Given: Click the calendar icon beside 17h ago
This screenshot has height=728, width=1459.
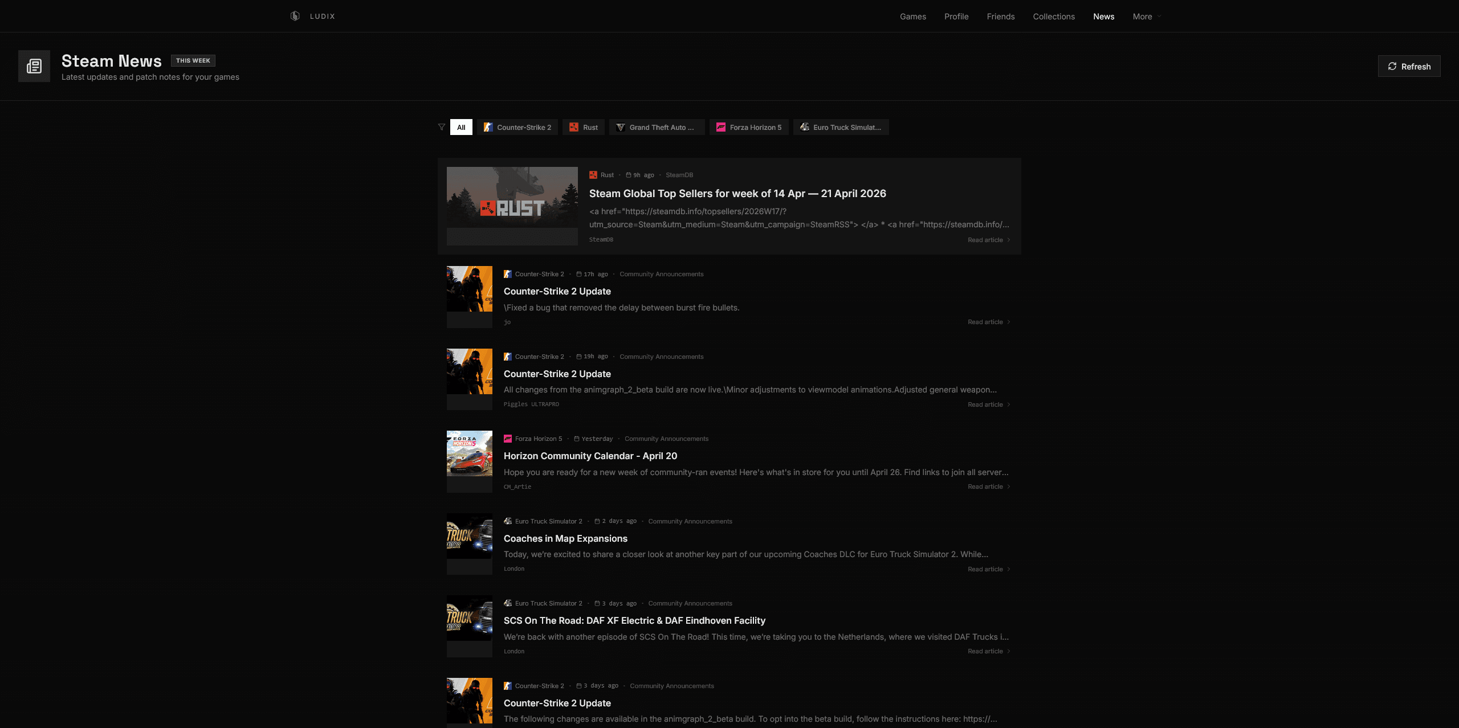Looking at the screenshot, I should pos(579,274).
